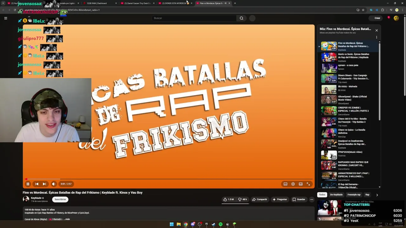The height and width of the screenshot is (228, 406).
Task: Click the Preguntar button
Action: pos(279,199)
